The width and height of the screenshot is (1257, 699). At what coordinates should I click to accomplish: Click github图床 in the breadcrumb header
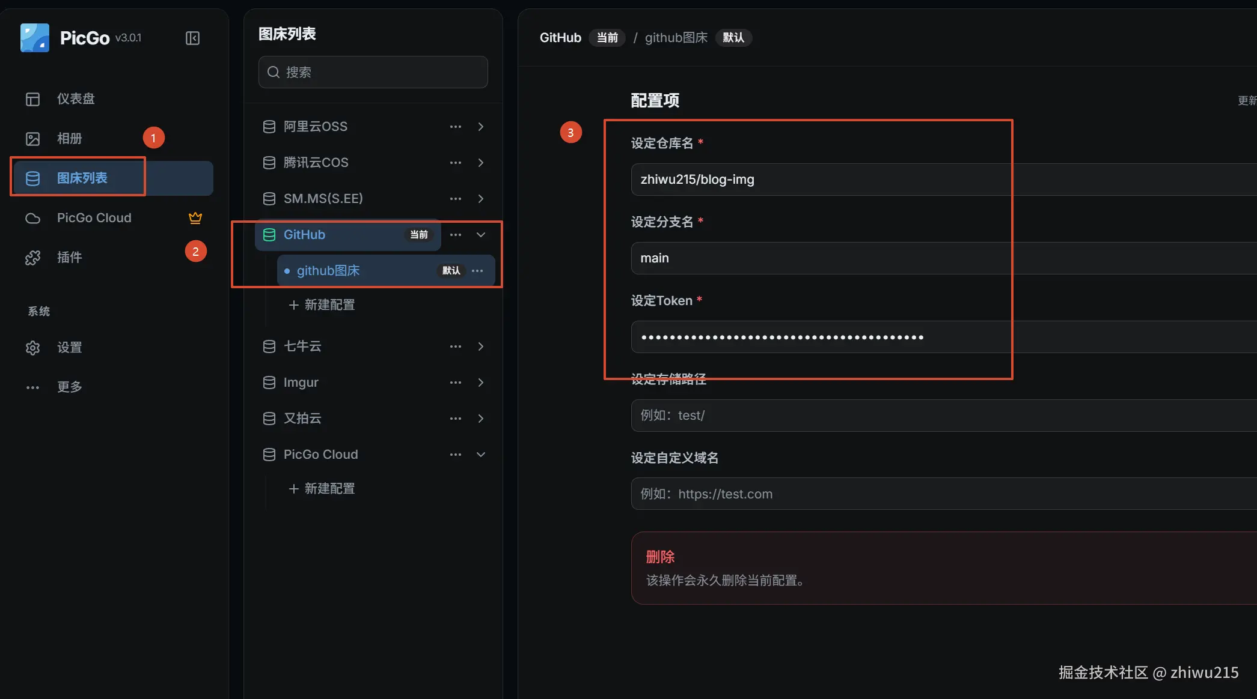[x=676, y=38]
